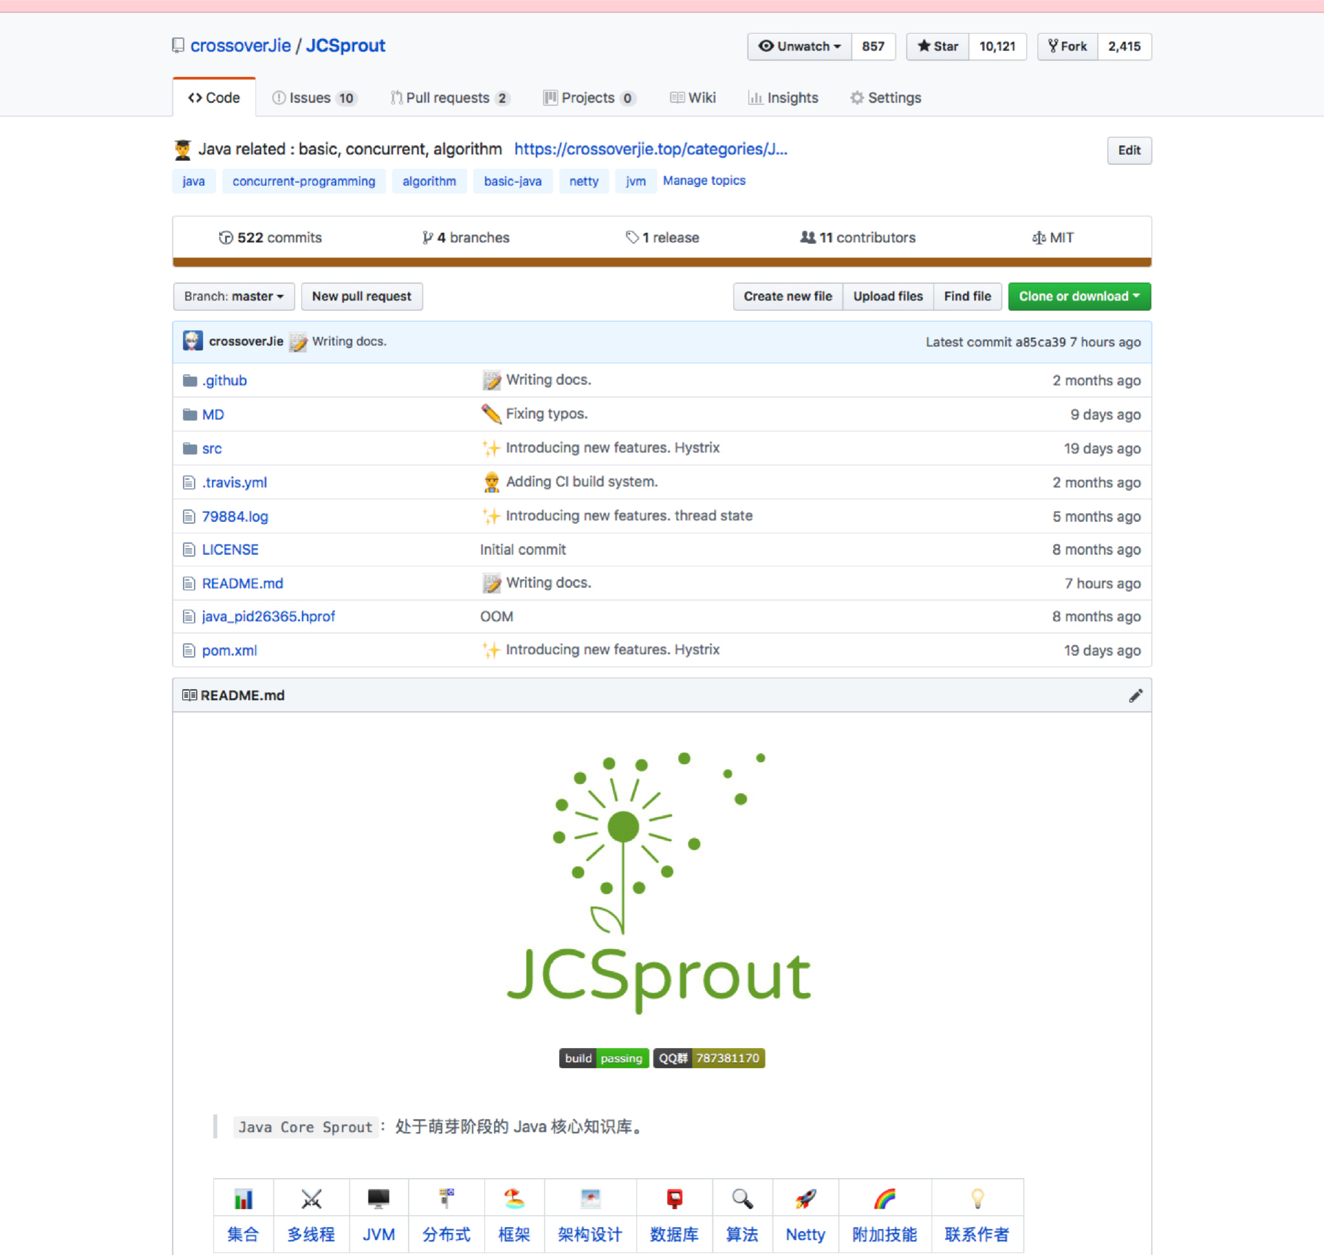The width and height of the screenshot is (1324, 1255).
Task: View the 4 branches list
Action: (x=465, y=237)
